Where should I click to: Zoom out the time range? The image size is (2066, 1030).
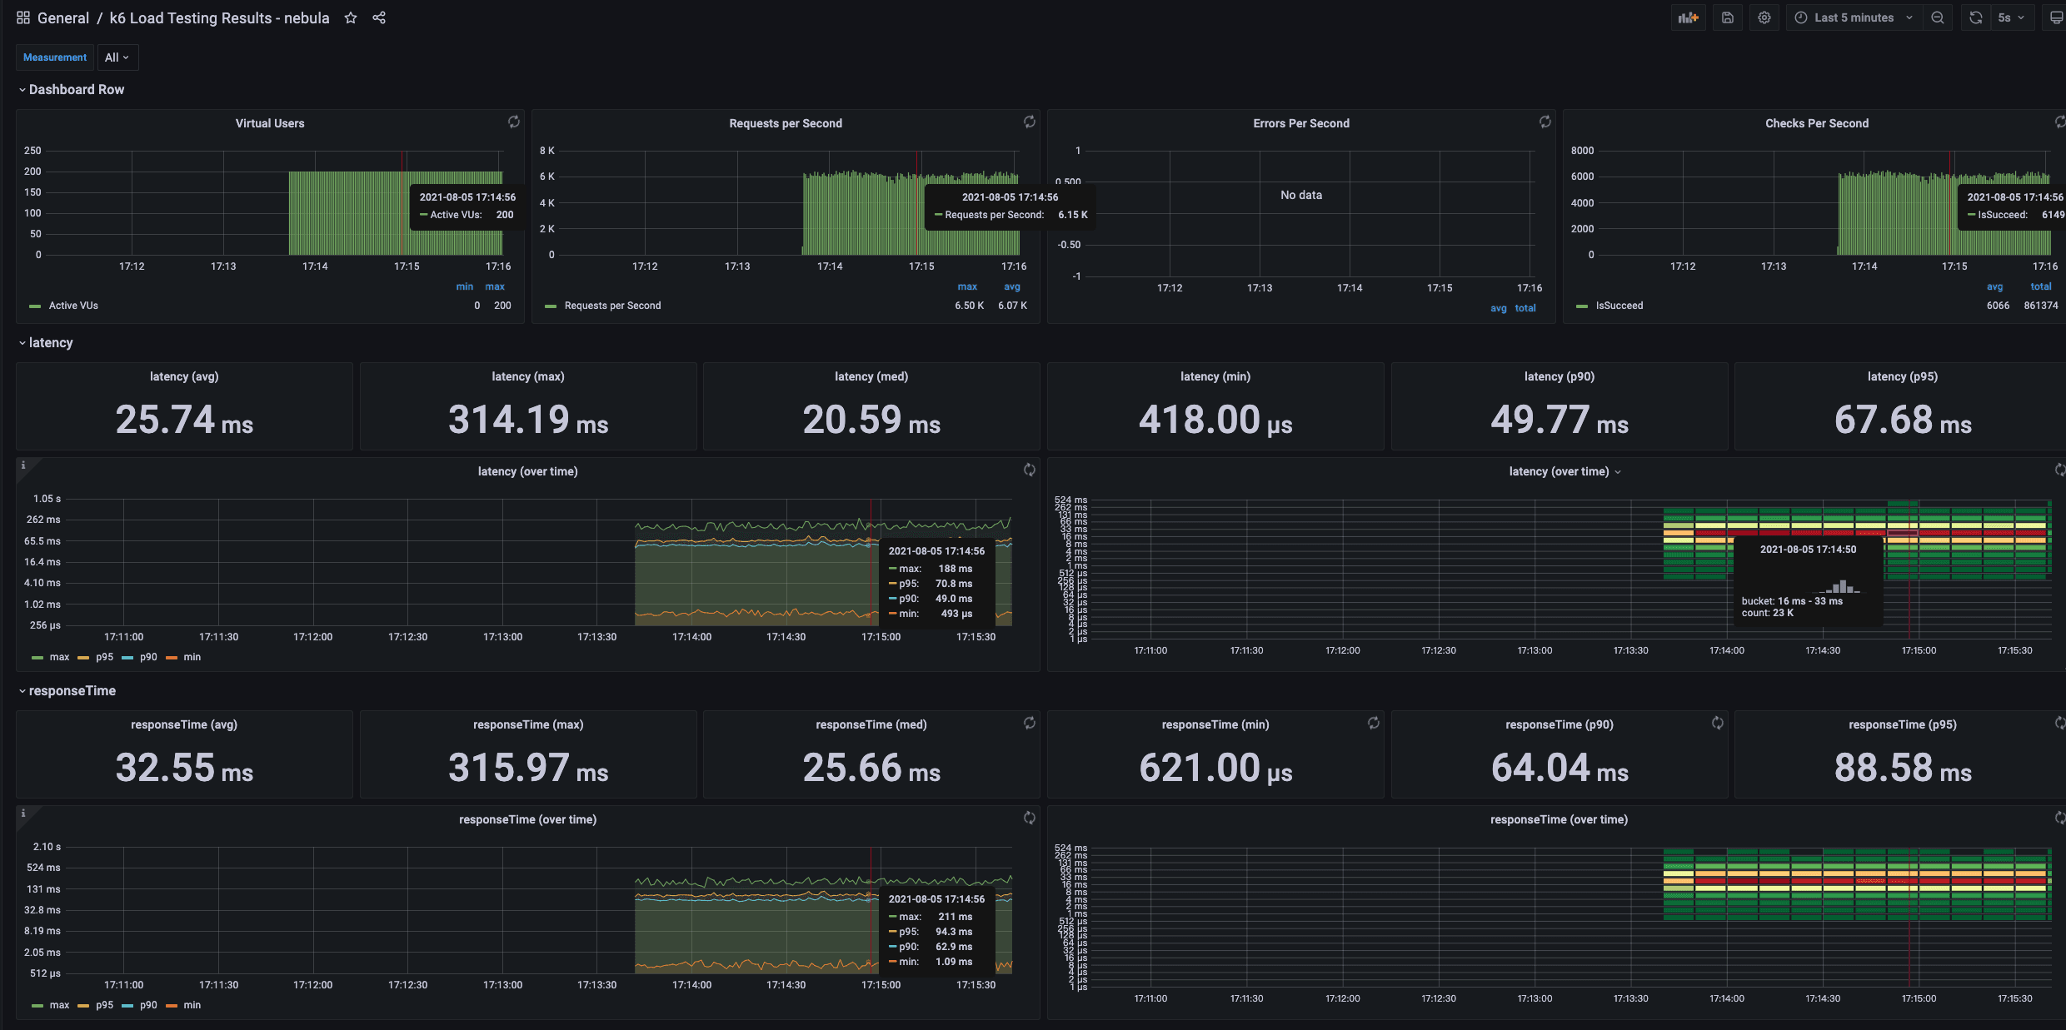[1938, 17]
